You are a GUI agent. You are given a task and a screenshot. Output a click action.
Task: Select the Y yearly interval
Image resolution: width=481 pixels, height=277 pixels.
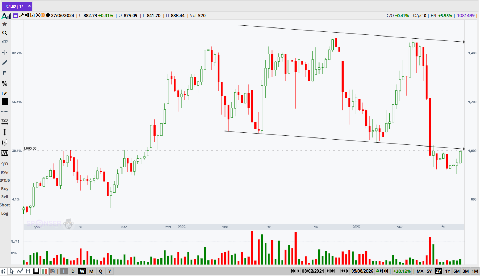109,271
